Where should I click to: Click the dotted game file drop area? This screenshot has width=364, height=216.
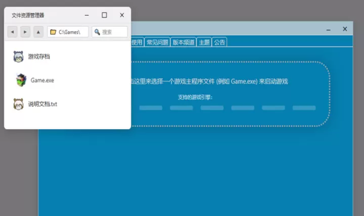pyautogui.click(x=230, y=94)
